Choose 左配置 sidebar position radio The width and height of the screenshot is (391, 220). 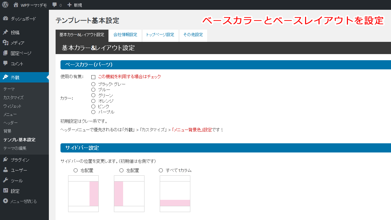(122, 170)
